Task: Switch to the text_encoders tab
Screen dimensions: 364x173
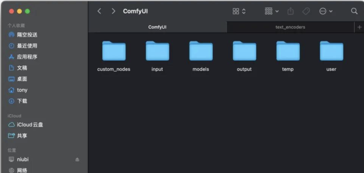Action: [290, 27]
